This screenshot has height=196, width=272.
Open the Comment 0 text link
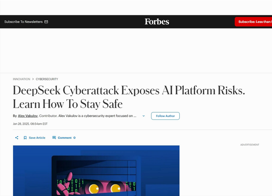[66, 138]
